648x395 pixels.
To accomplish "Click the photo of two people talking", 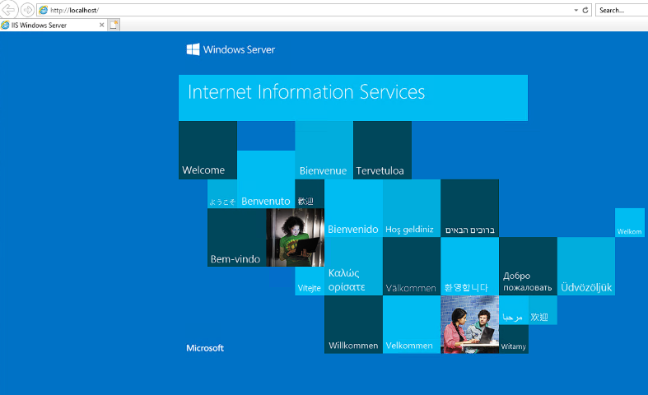I will click(469, 324).
